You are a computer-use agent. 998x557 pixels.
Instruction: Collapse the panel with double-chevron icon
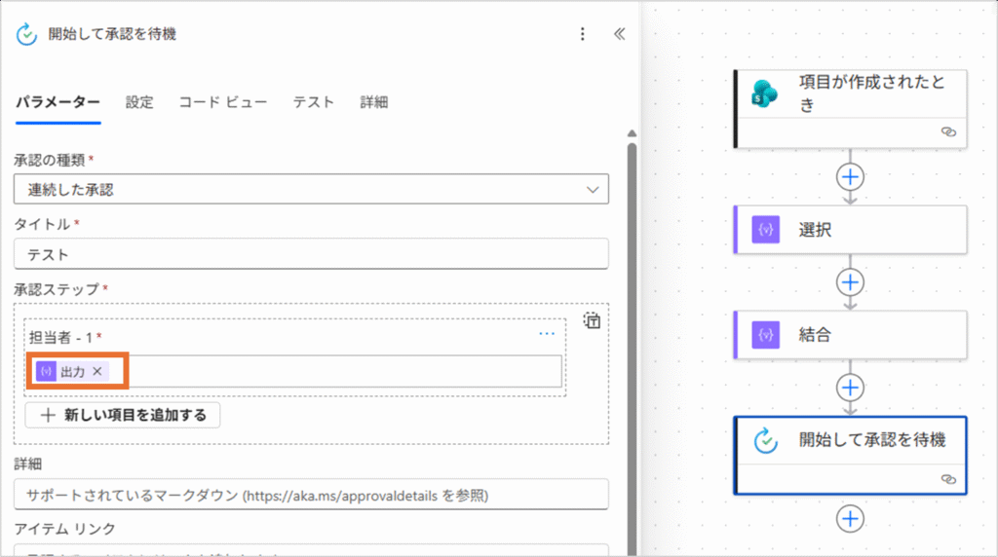(x=619, y=34)
